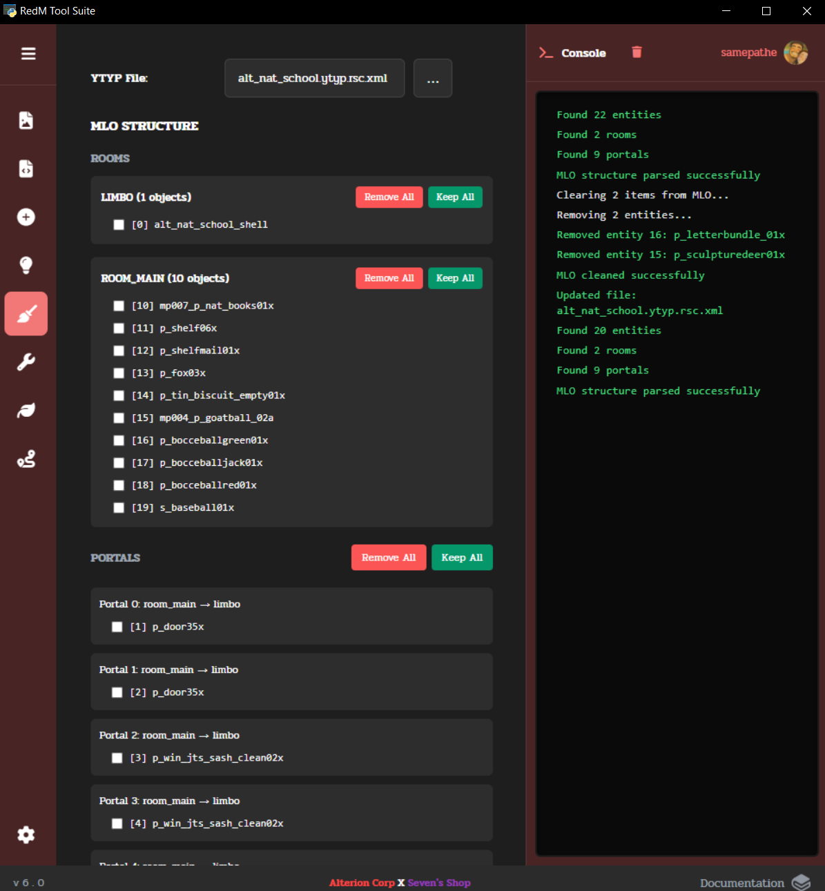Clear console with the trash icon
Viewport: 825px width, 891px height.
tap(637, 52)
